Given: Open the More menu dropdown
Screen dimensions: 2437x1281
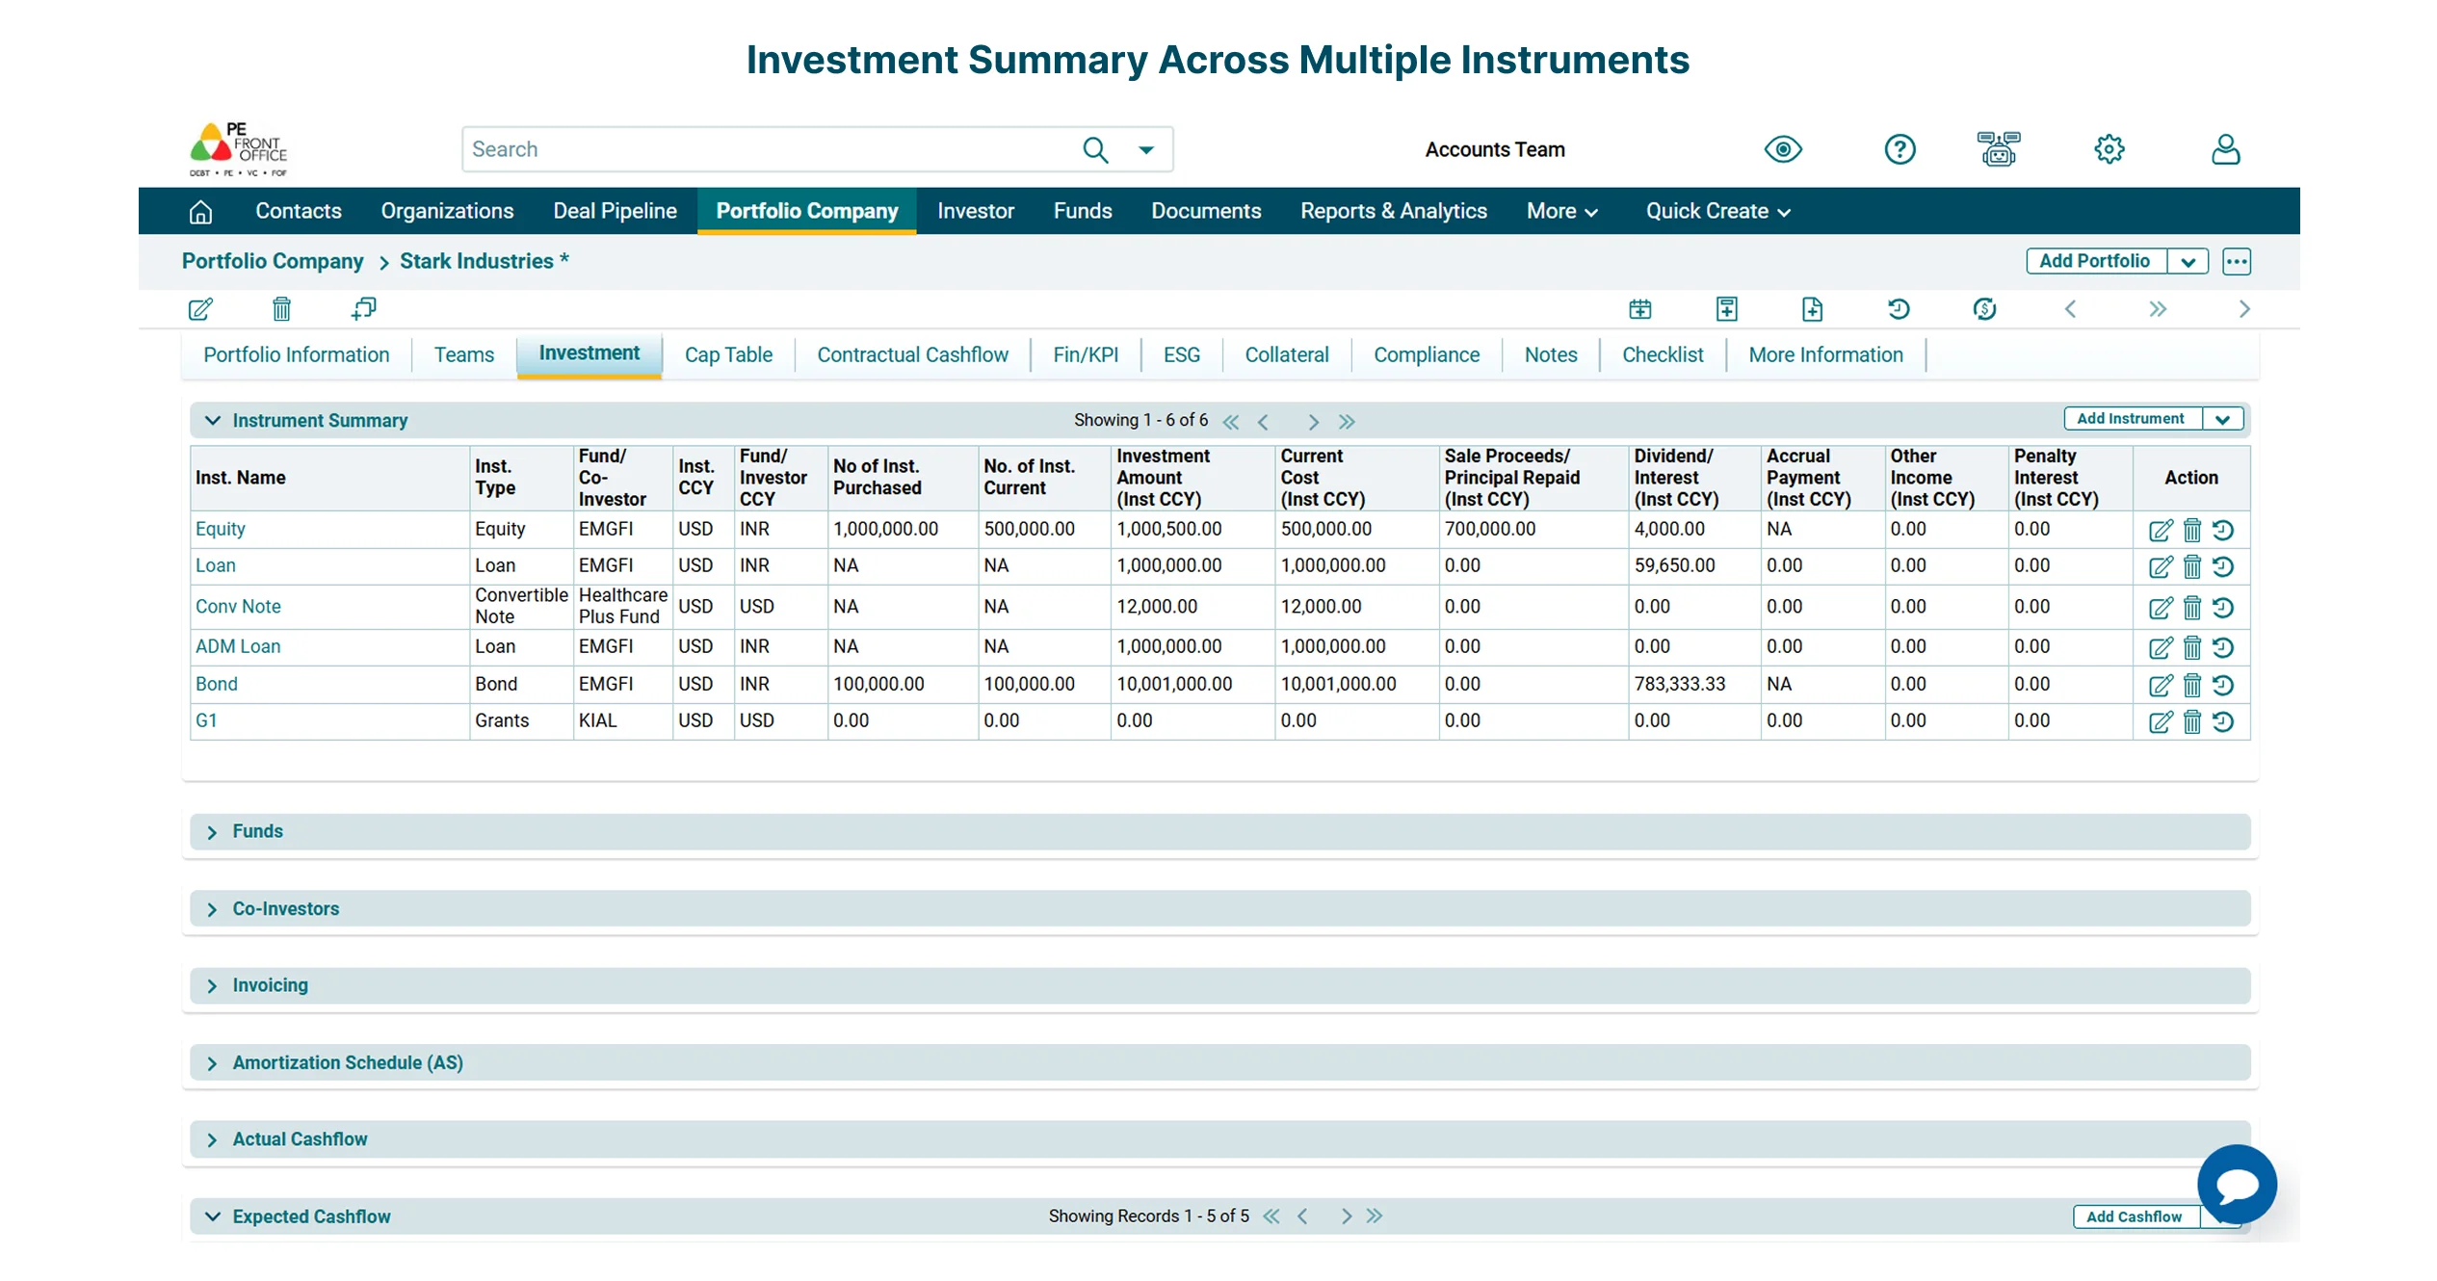Looking at the screenshot, I should 1561,211.
